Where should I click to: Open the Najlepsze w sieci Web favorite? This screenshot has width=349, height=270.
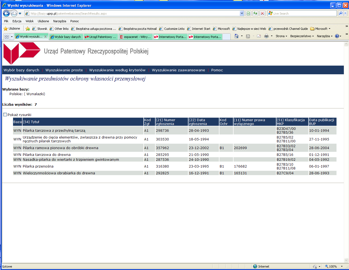tap(249, 28)
